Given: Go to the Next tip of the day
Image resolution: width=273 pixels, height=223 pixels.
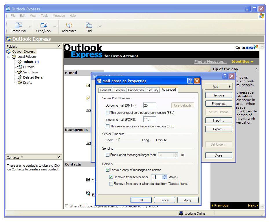Looking at the screenshot, I should pyautogui.click(x=253, y=205).
